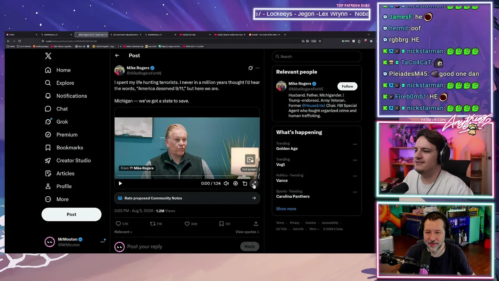Switch to the 'Ukraine strikes' browser tab
This screenshot has height=281, width=499.
(230, 35)
